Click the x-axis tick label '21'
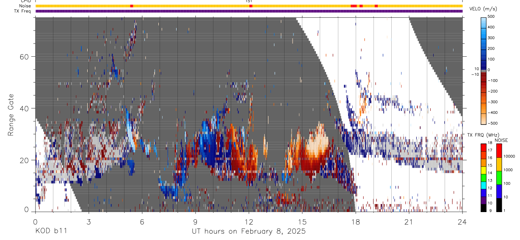The height and width of the screenshot is (240, 520). click(409, 221)
